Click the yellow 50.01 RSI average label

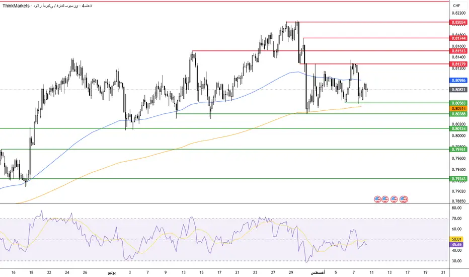pos(456,239)
